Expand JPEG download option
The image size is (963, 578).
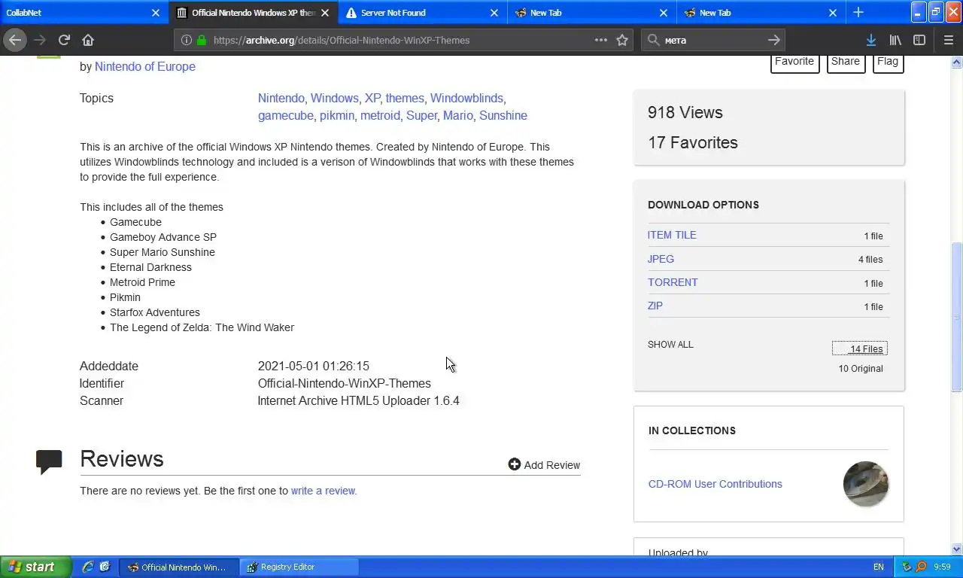pos(661,259)
